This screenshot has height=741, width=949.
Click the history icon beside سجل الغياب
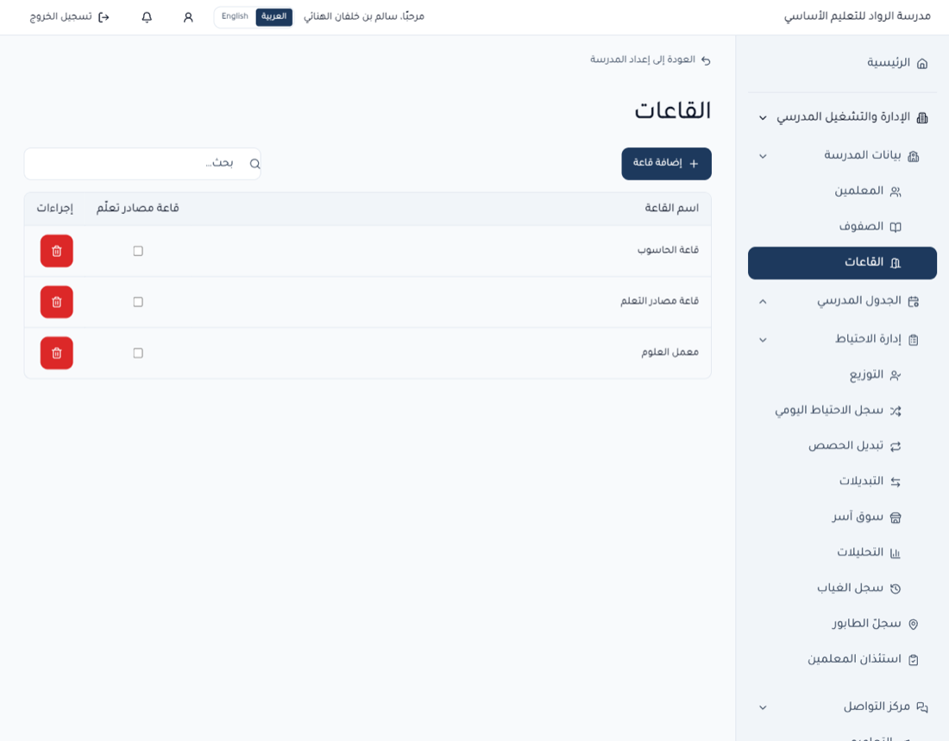click(896, 588)
